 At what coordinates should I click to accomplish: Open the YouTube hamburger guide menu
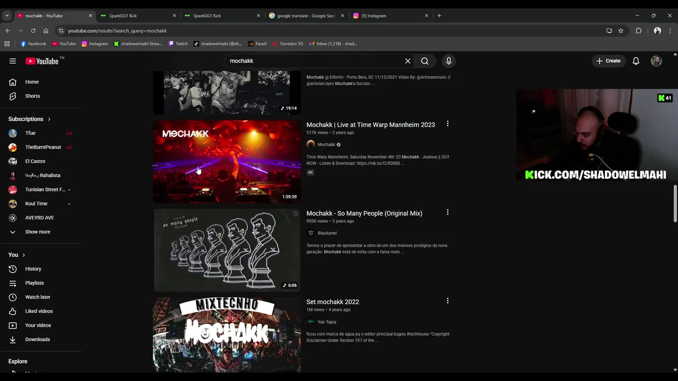(13, 61)
